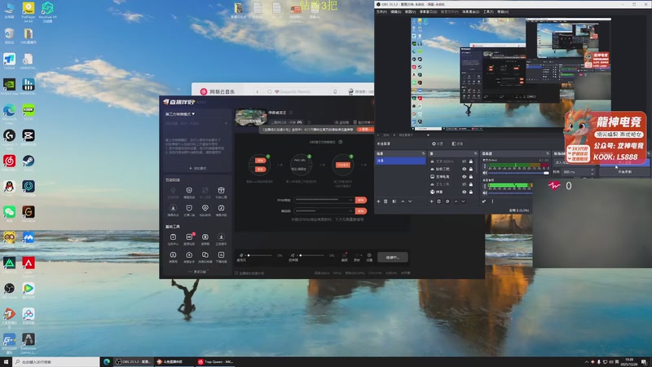652x367 pixels.
Task: Open OBS 文件(F) menu
Action: (x=381, y=11)
